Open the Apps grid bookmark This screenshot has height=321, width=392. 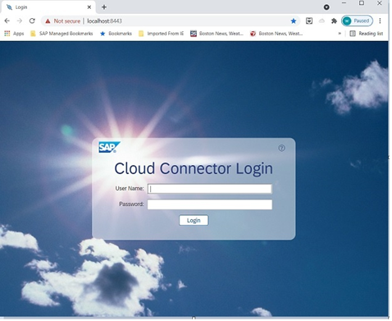14,34
